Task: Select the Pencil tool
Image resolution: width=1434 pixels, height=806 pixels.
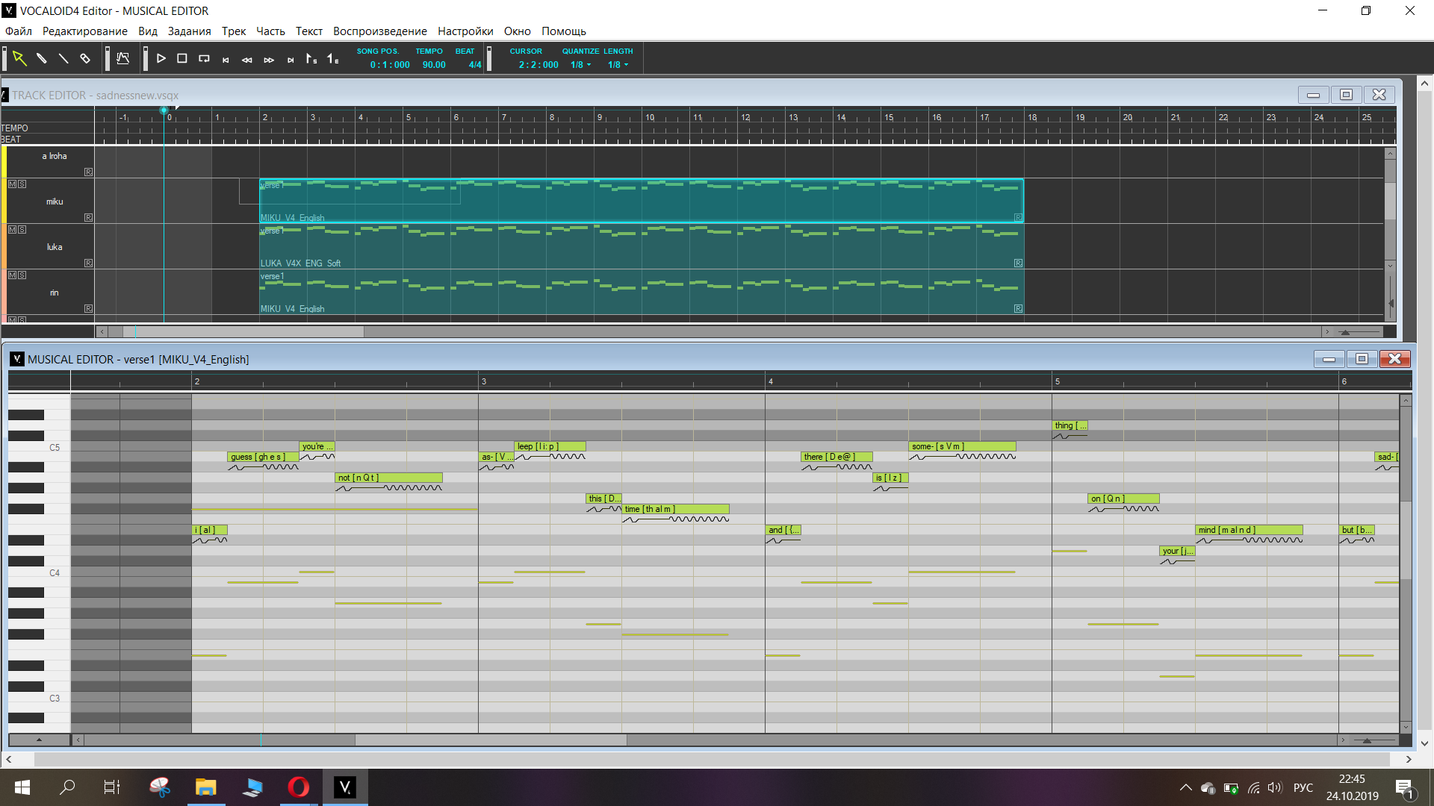Action: [x=42, y=58]
